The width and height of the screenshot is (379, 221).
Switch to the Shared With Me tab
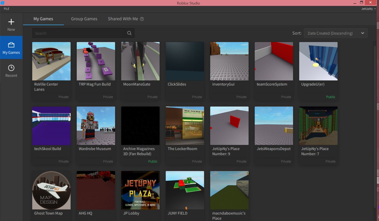pos(123,19)
